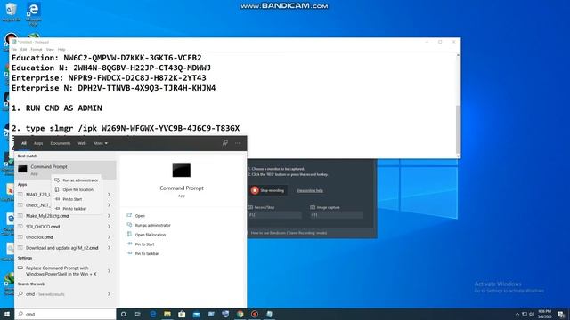
Task: Click Notepad vertical scrollbar thumb
Action: tap(458, 130)
